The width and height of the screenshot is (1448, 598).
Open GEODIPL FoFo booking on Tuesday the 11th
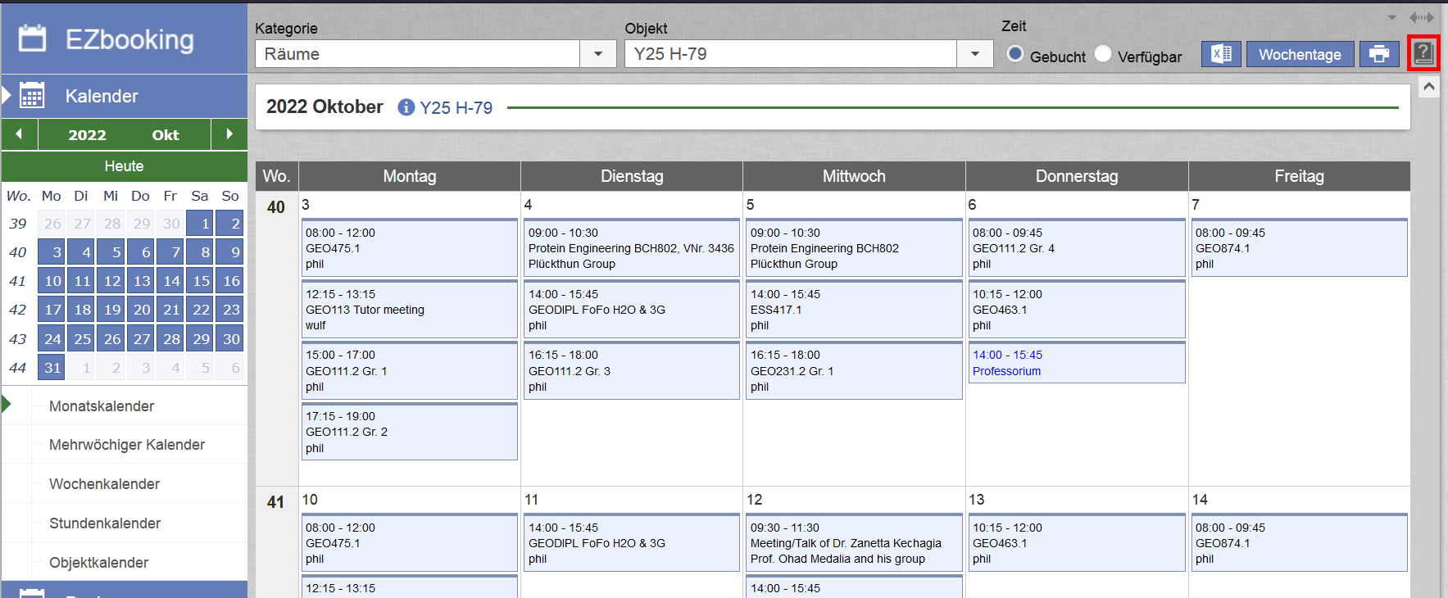[632, 543]
